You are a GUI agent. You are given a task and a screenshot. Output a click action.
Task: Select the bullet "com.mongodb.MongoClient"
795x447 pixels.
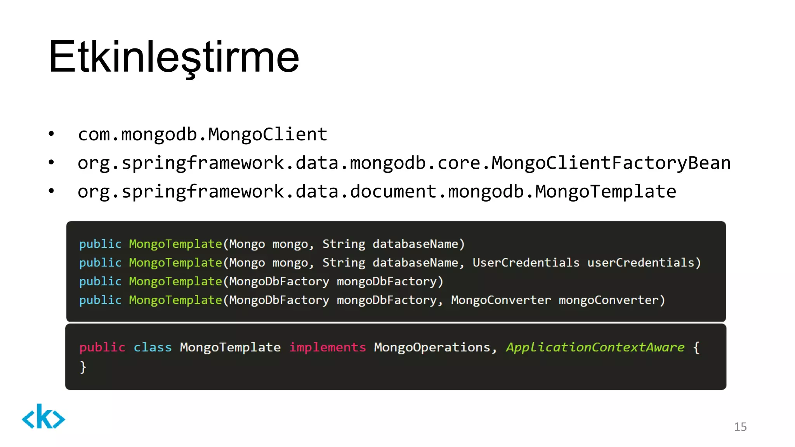click(203, 134)
